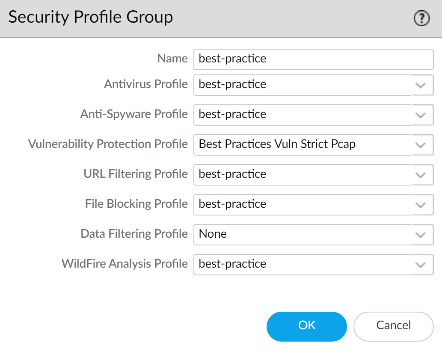Viewport: 442px width, 357px height.
Task: Click the URL Filtering Profile value field
Action: click(302, 174)
